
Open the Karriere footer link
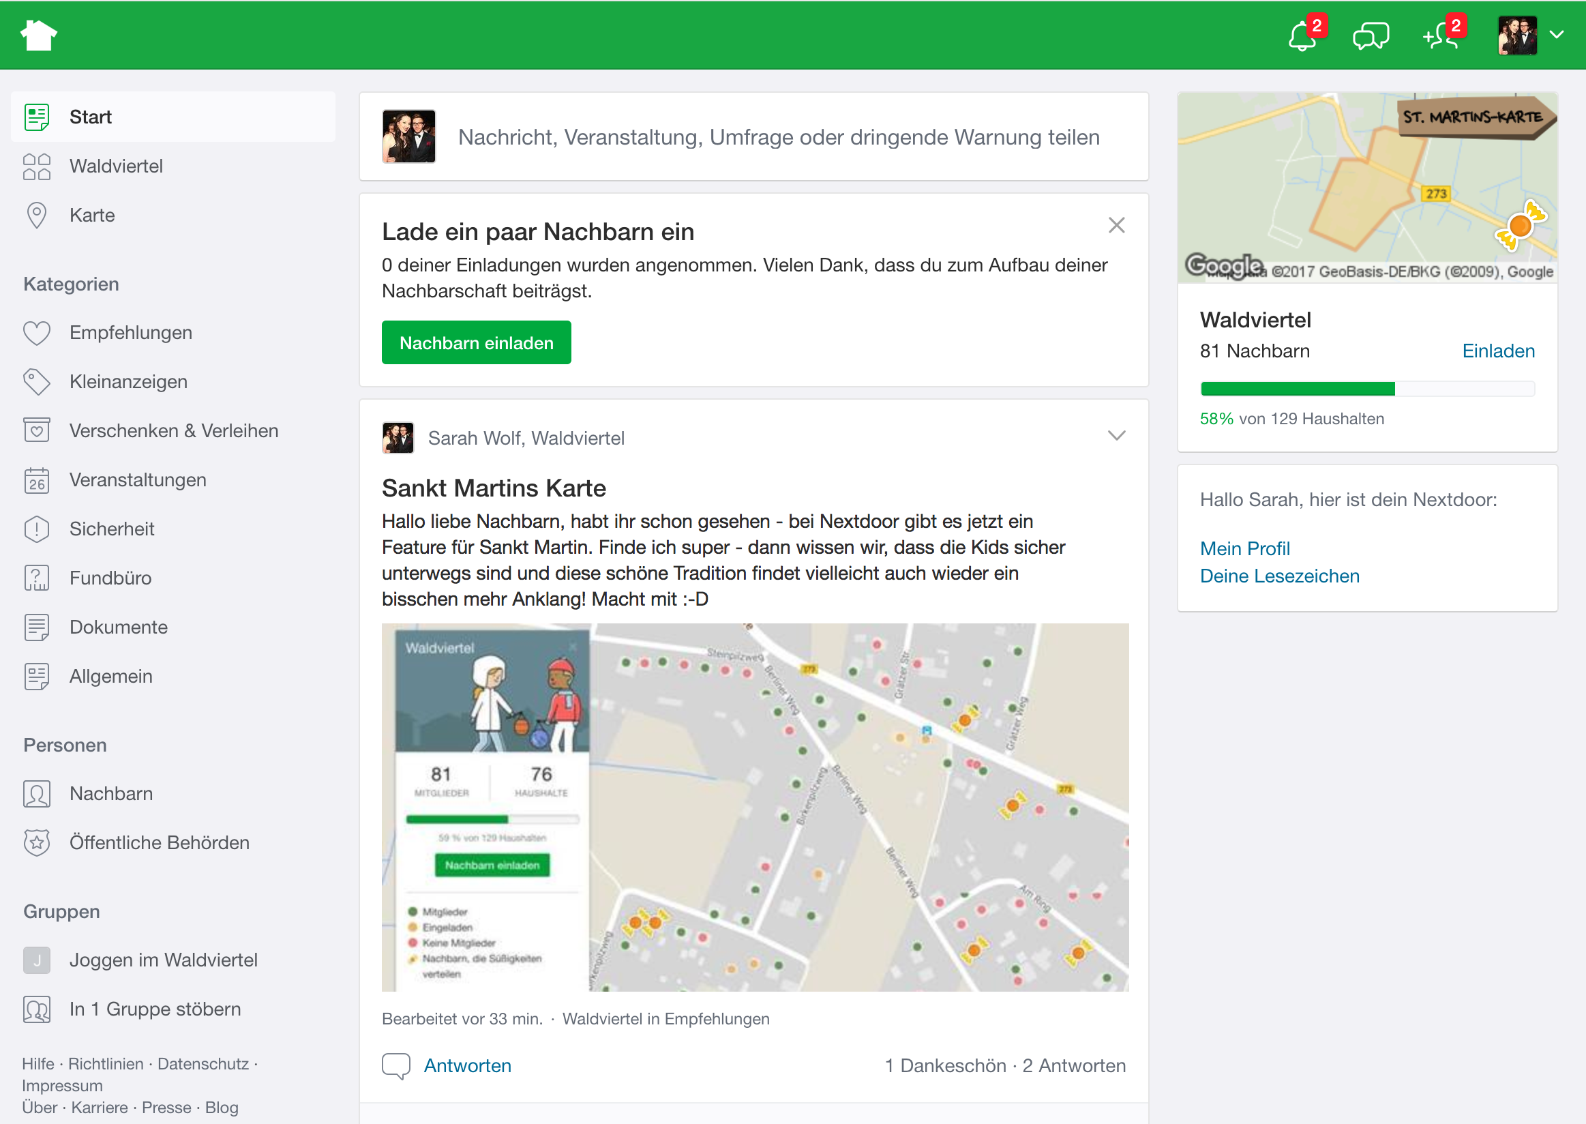pyautogui.click(x=100, y=1108)
